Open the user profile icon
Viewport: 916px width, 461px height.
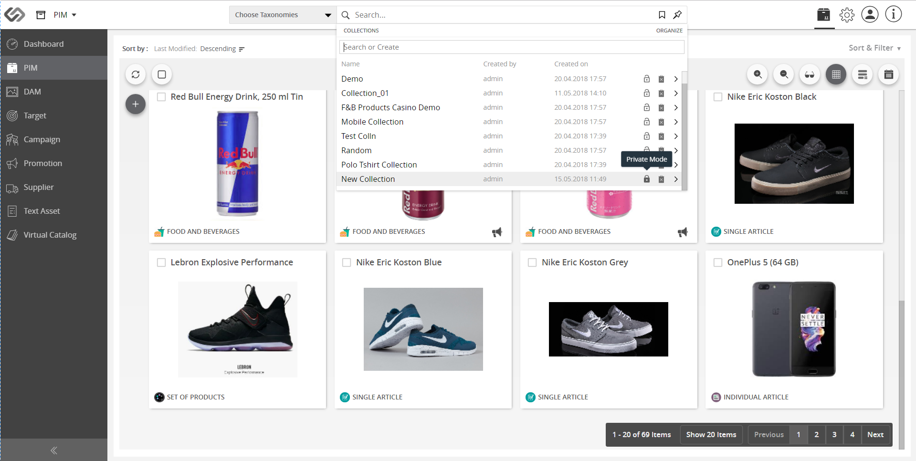click(870, 14)
